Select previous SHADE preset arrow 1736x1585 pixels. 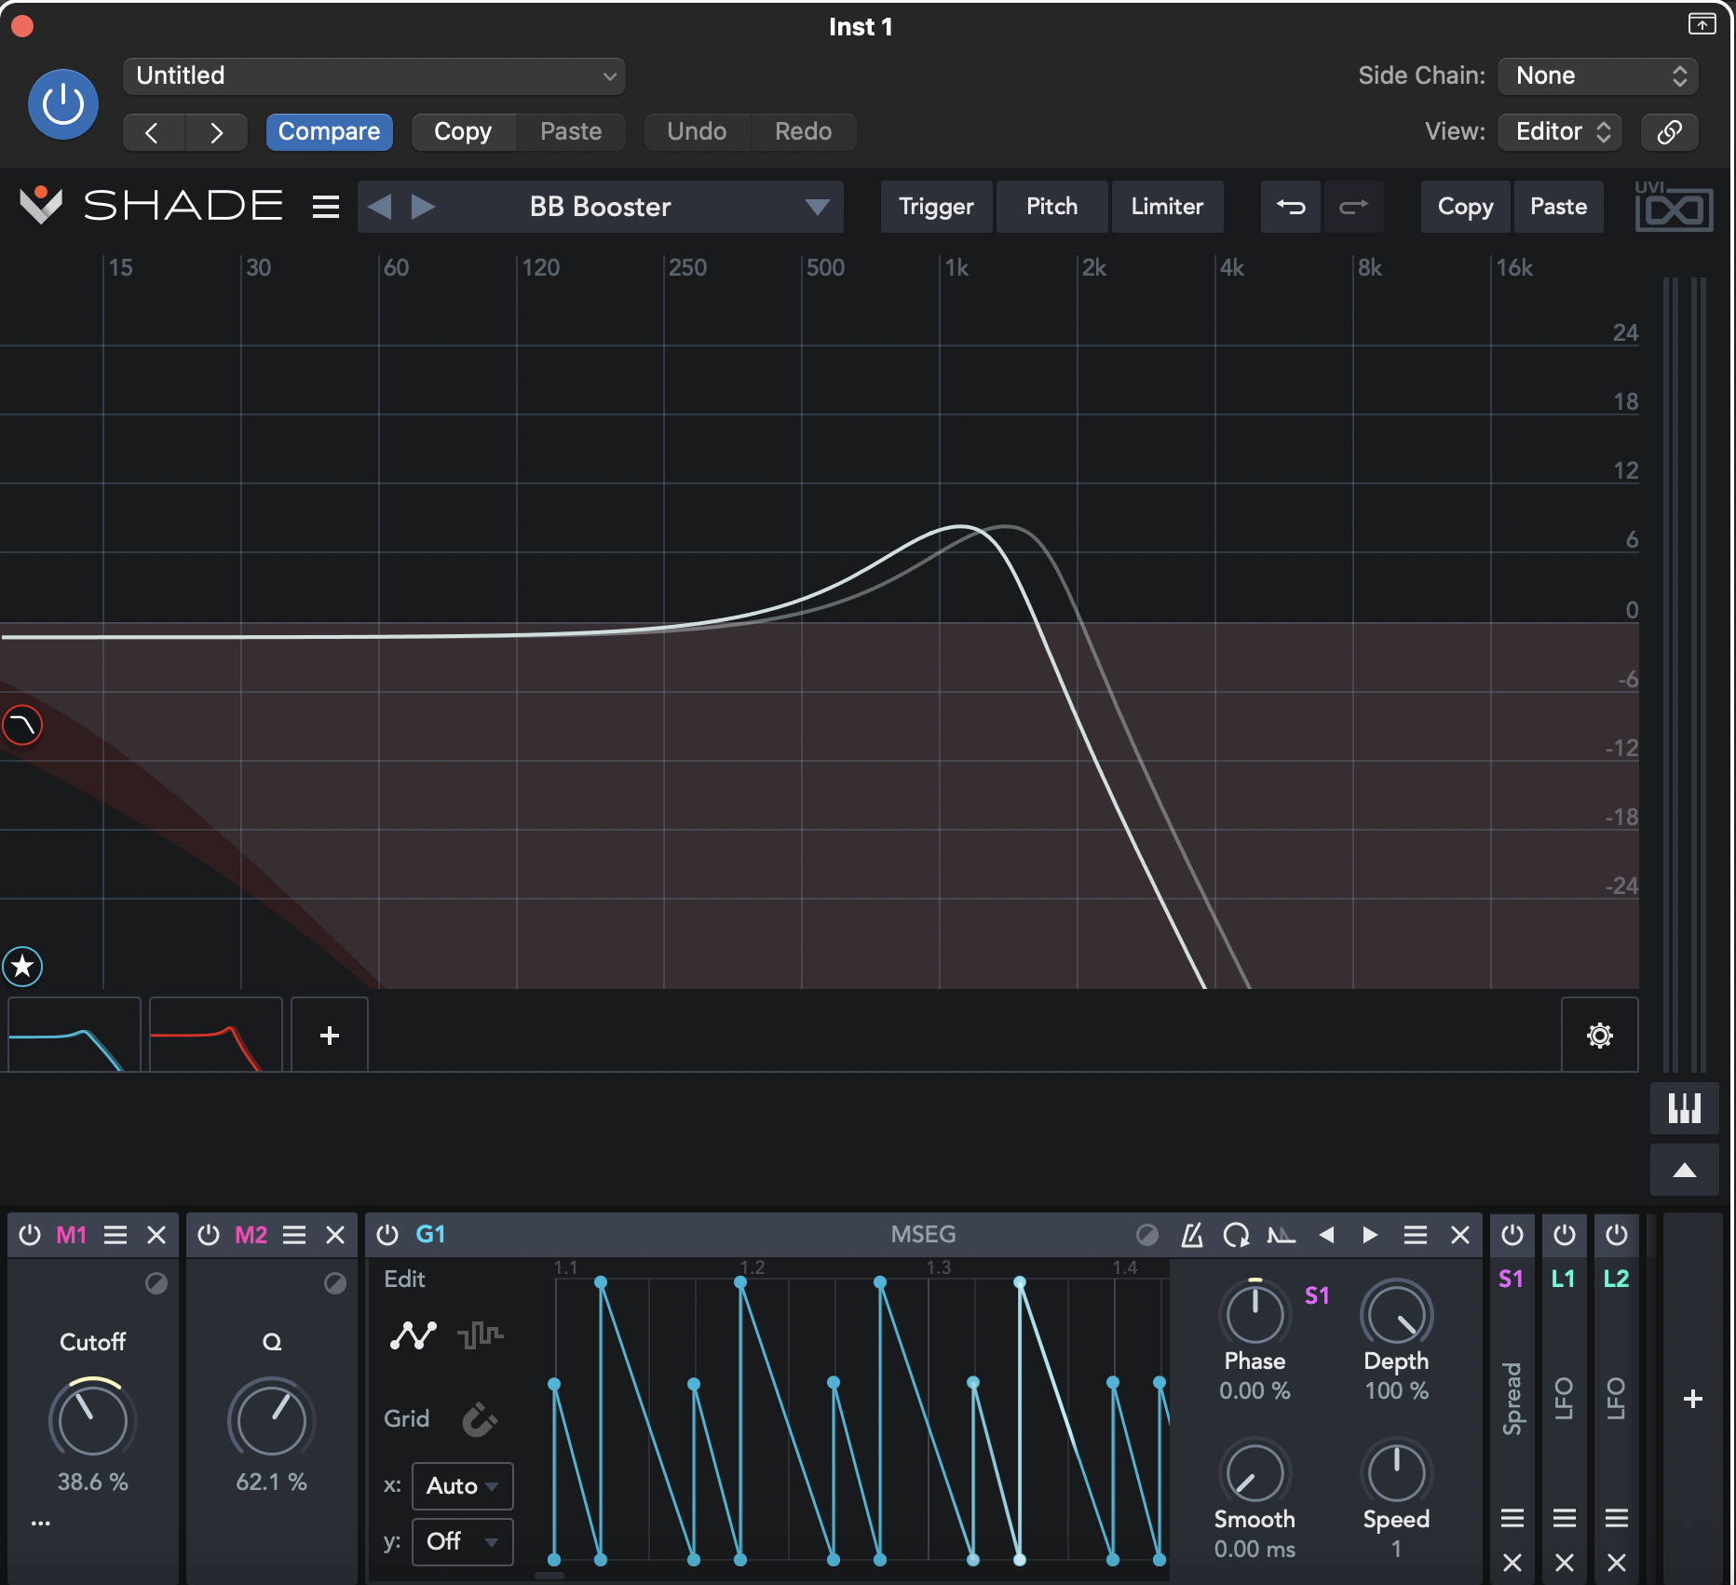[379, 207]
